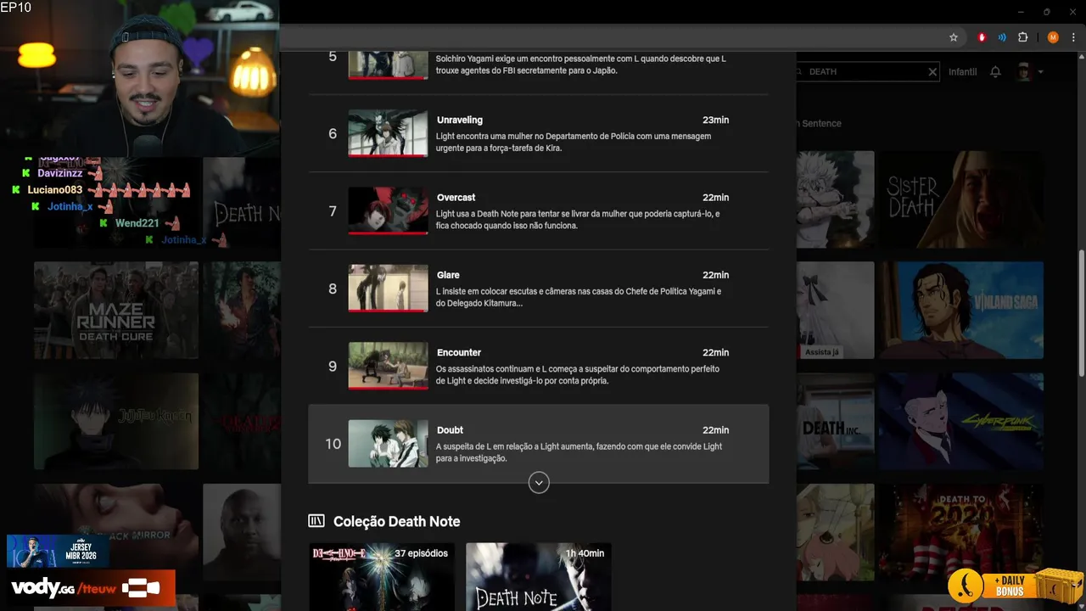Click episode number 8

(x=333, y=289)
